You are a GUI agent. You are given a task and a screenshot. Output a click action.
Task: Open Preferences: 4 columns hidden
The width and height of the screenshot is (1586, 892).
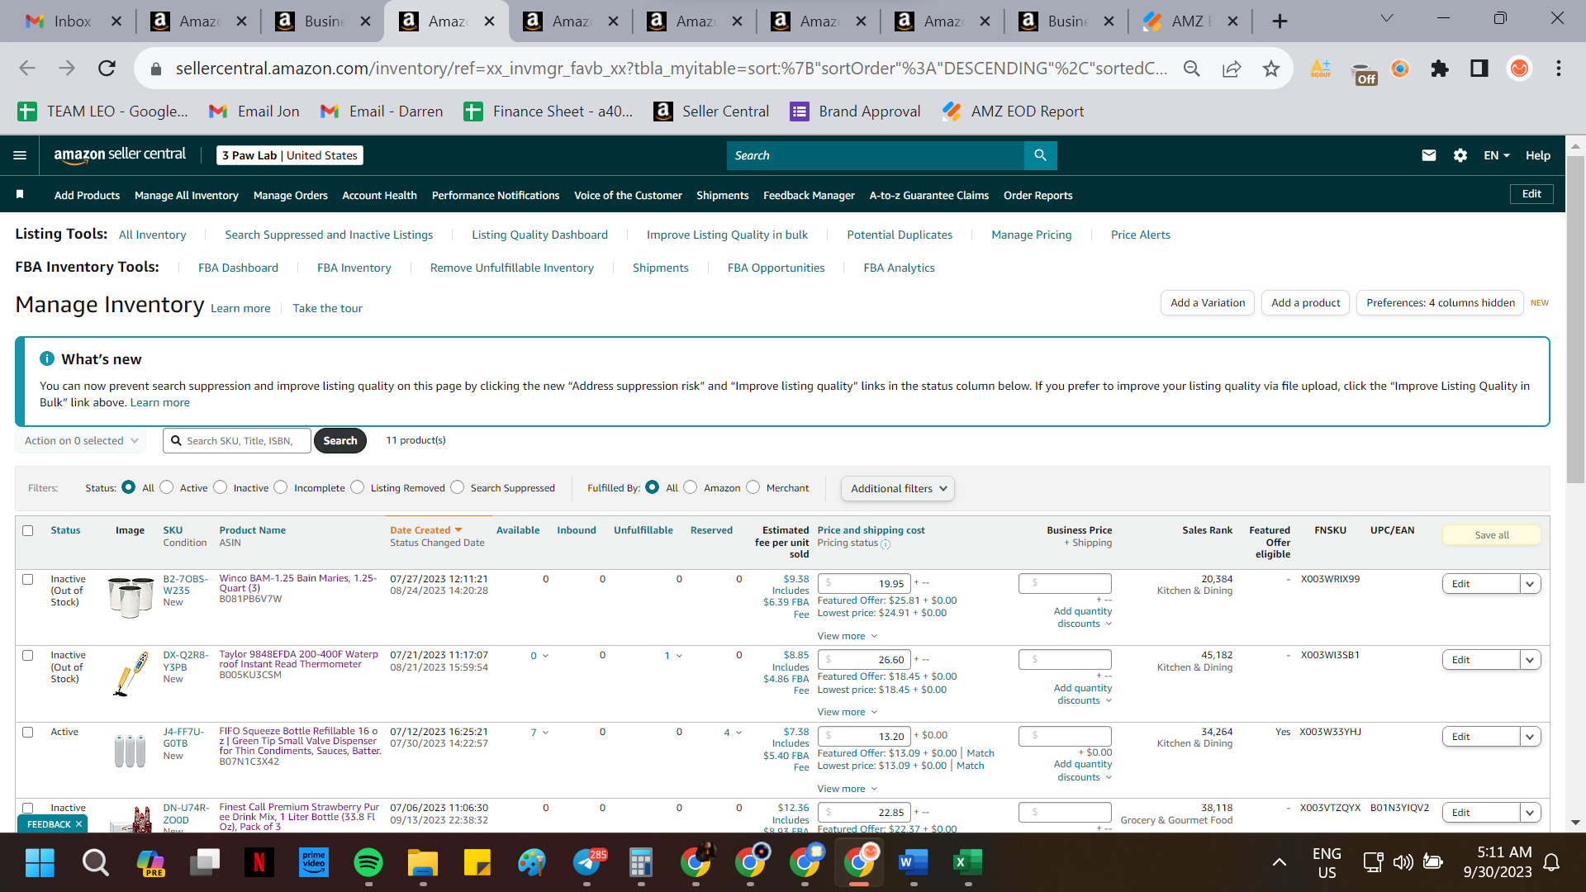click(x=1440, y=303)
